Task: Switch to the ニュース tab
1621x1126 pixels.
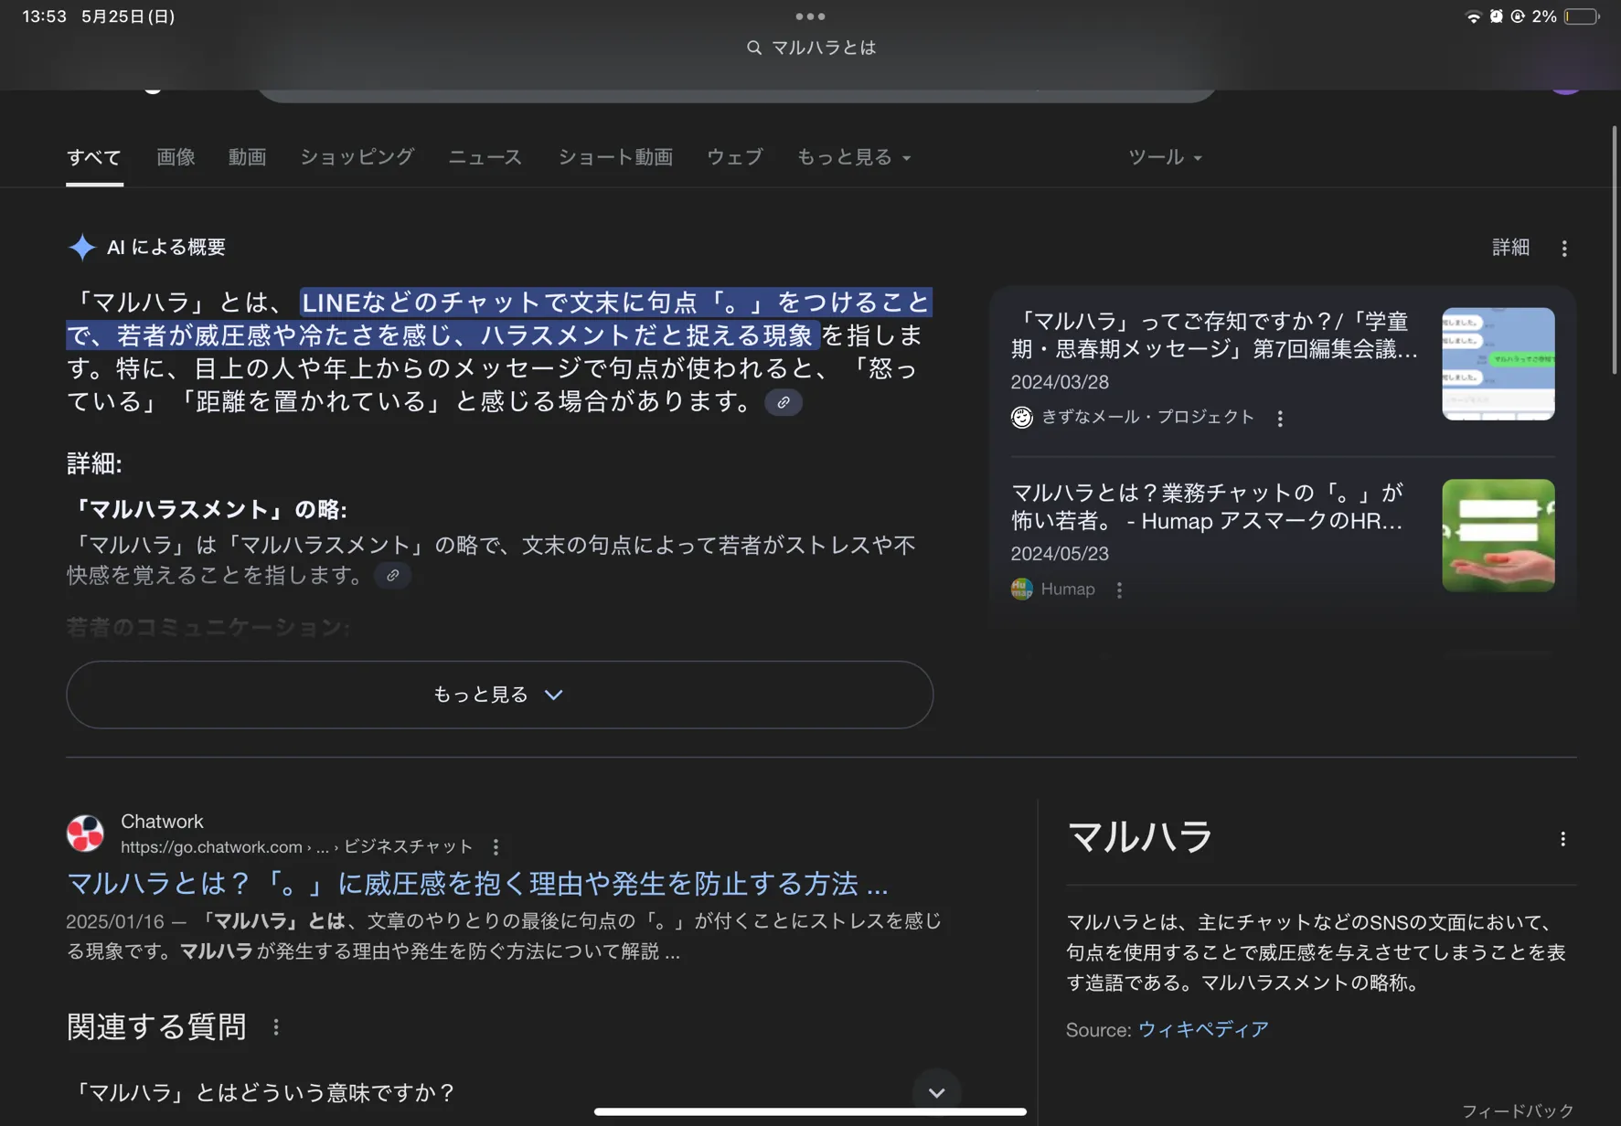Action: (485, 157)
